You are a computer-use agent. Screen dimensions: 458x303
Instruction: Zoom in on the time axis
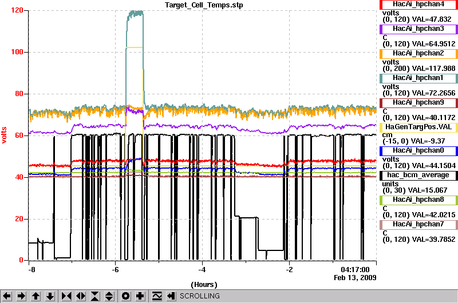coord(66,296)
